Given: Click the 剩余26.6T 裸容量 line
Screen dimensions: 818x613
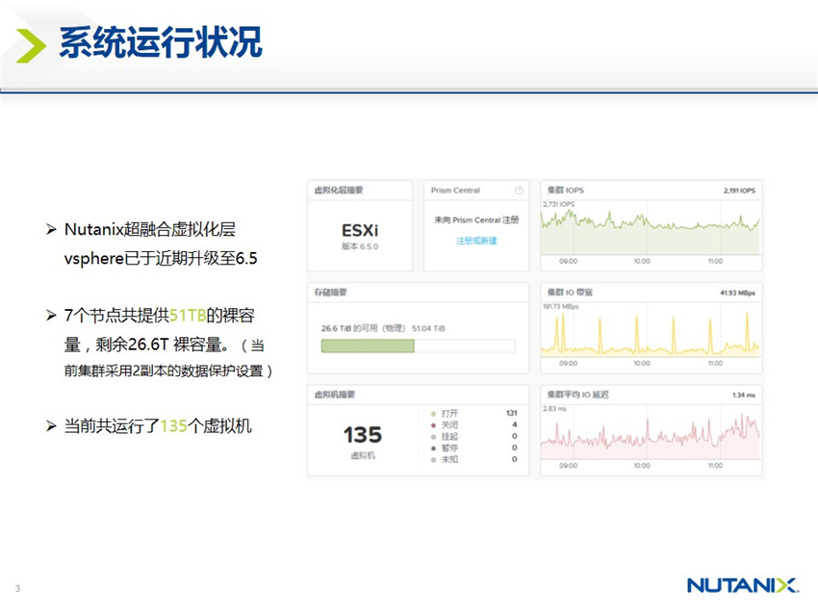Looking at the screenshot, I should point(163,345).
